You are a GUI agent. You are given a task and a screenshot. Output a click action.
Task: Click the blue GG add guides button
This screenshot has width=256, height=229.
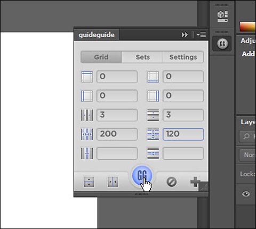coord(142,176)
